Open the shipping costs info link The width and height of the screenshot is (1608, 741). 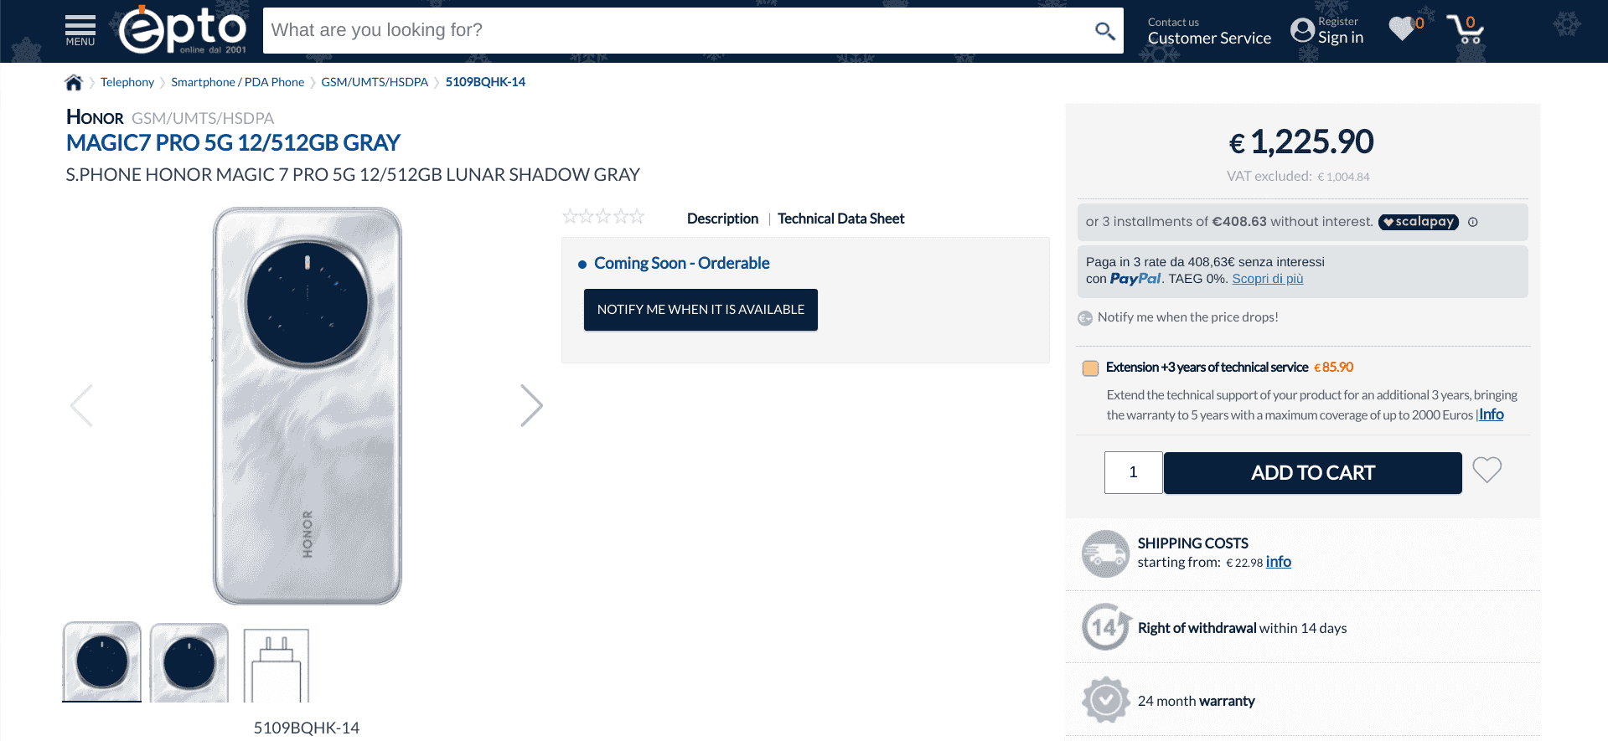pos(1278,562)
